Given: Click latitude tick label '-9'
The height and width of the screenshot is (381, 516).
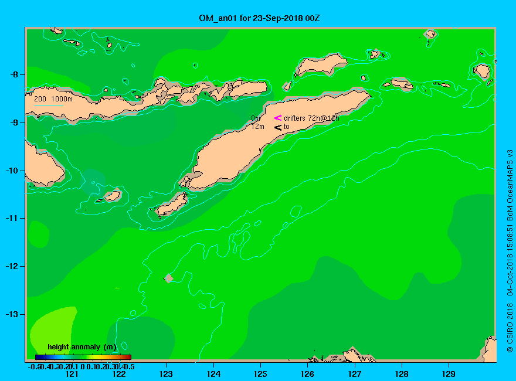Looking at the screenshot, I should pos(14,123).
